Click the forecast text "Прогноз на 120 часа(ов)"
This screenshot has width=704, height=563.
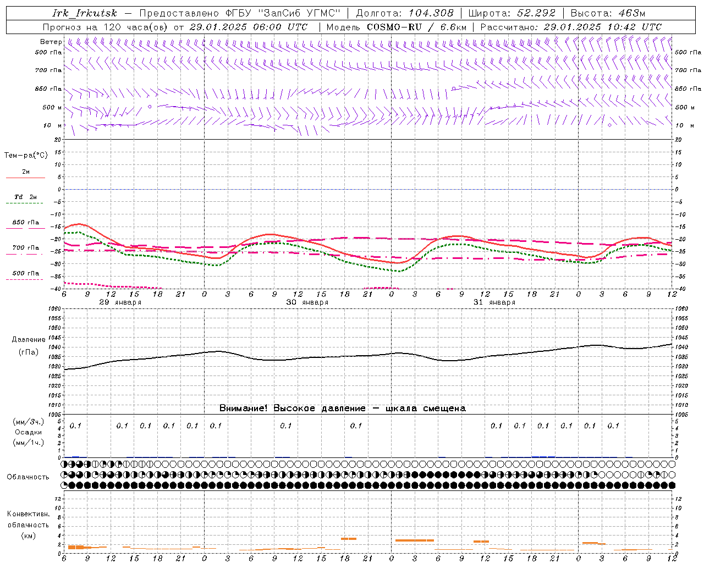tap(106, 27)
